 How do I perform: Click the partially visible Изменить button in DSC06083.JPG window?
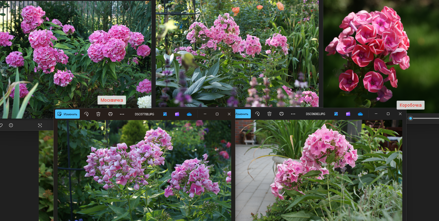[243, 114]
